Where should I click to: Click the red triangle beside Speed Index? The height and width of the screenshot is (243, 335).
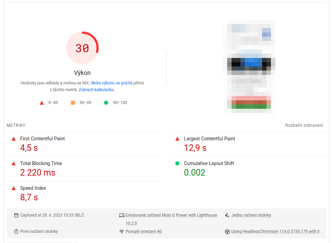point(14,188)
